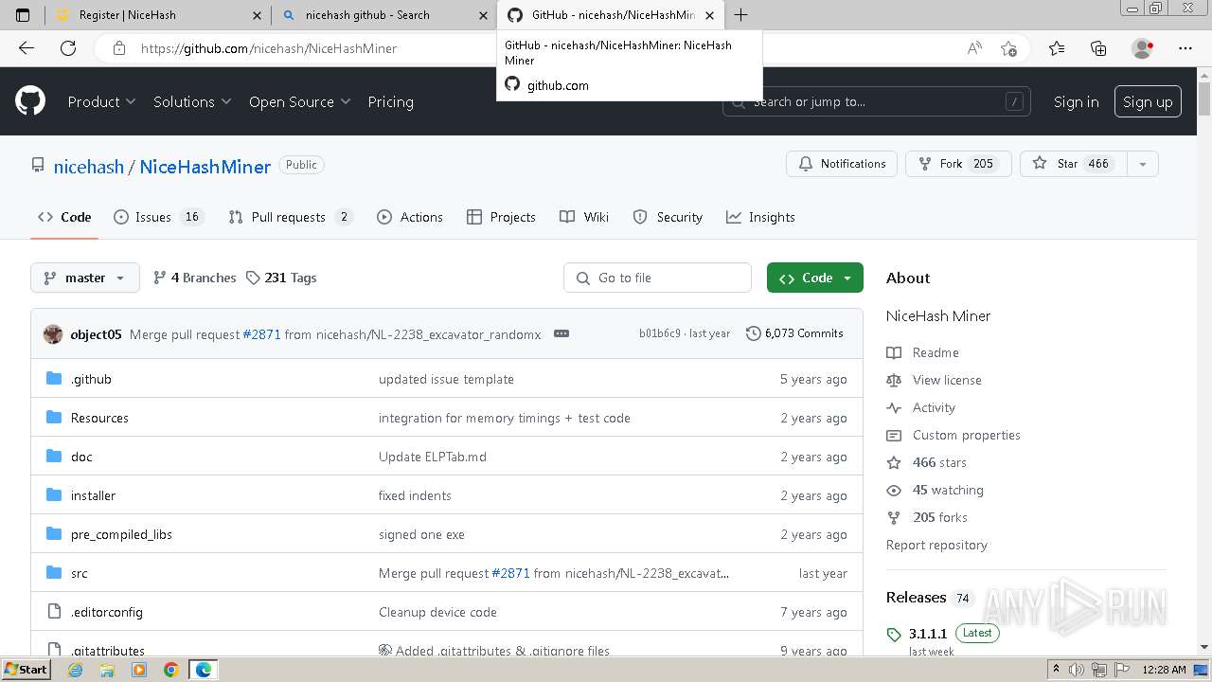Image resolution: width=1212 pixels, height=682 pixels.
Task: Close the nicehash github Search tab
Action: tap(483, 15)
